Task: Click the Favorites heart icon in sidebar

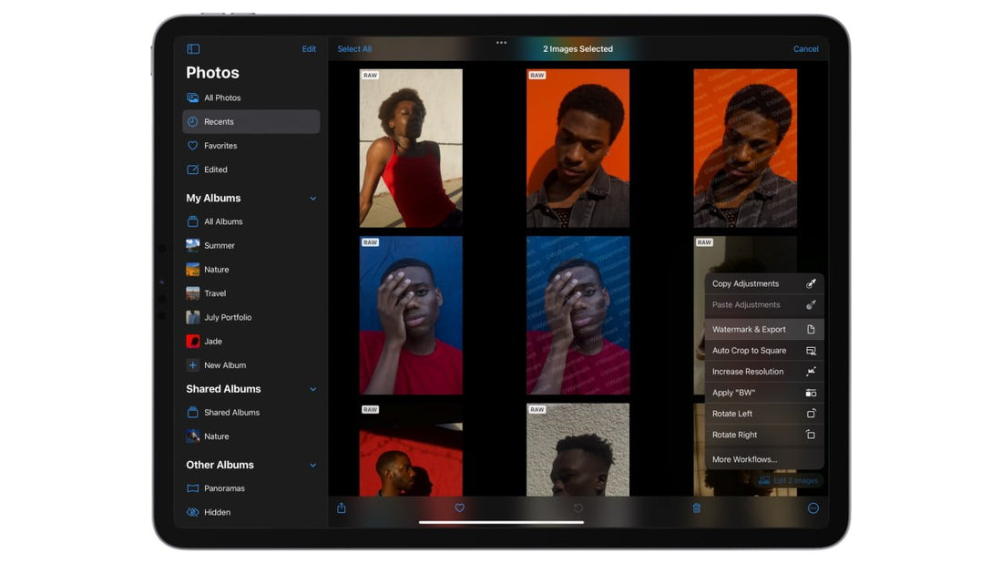Action: (x=192, y=146)
